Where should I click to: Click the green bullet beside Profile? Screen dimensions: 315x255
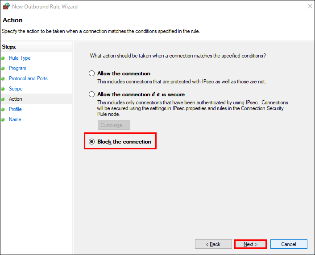[3, 109]
